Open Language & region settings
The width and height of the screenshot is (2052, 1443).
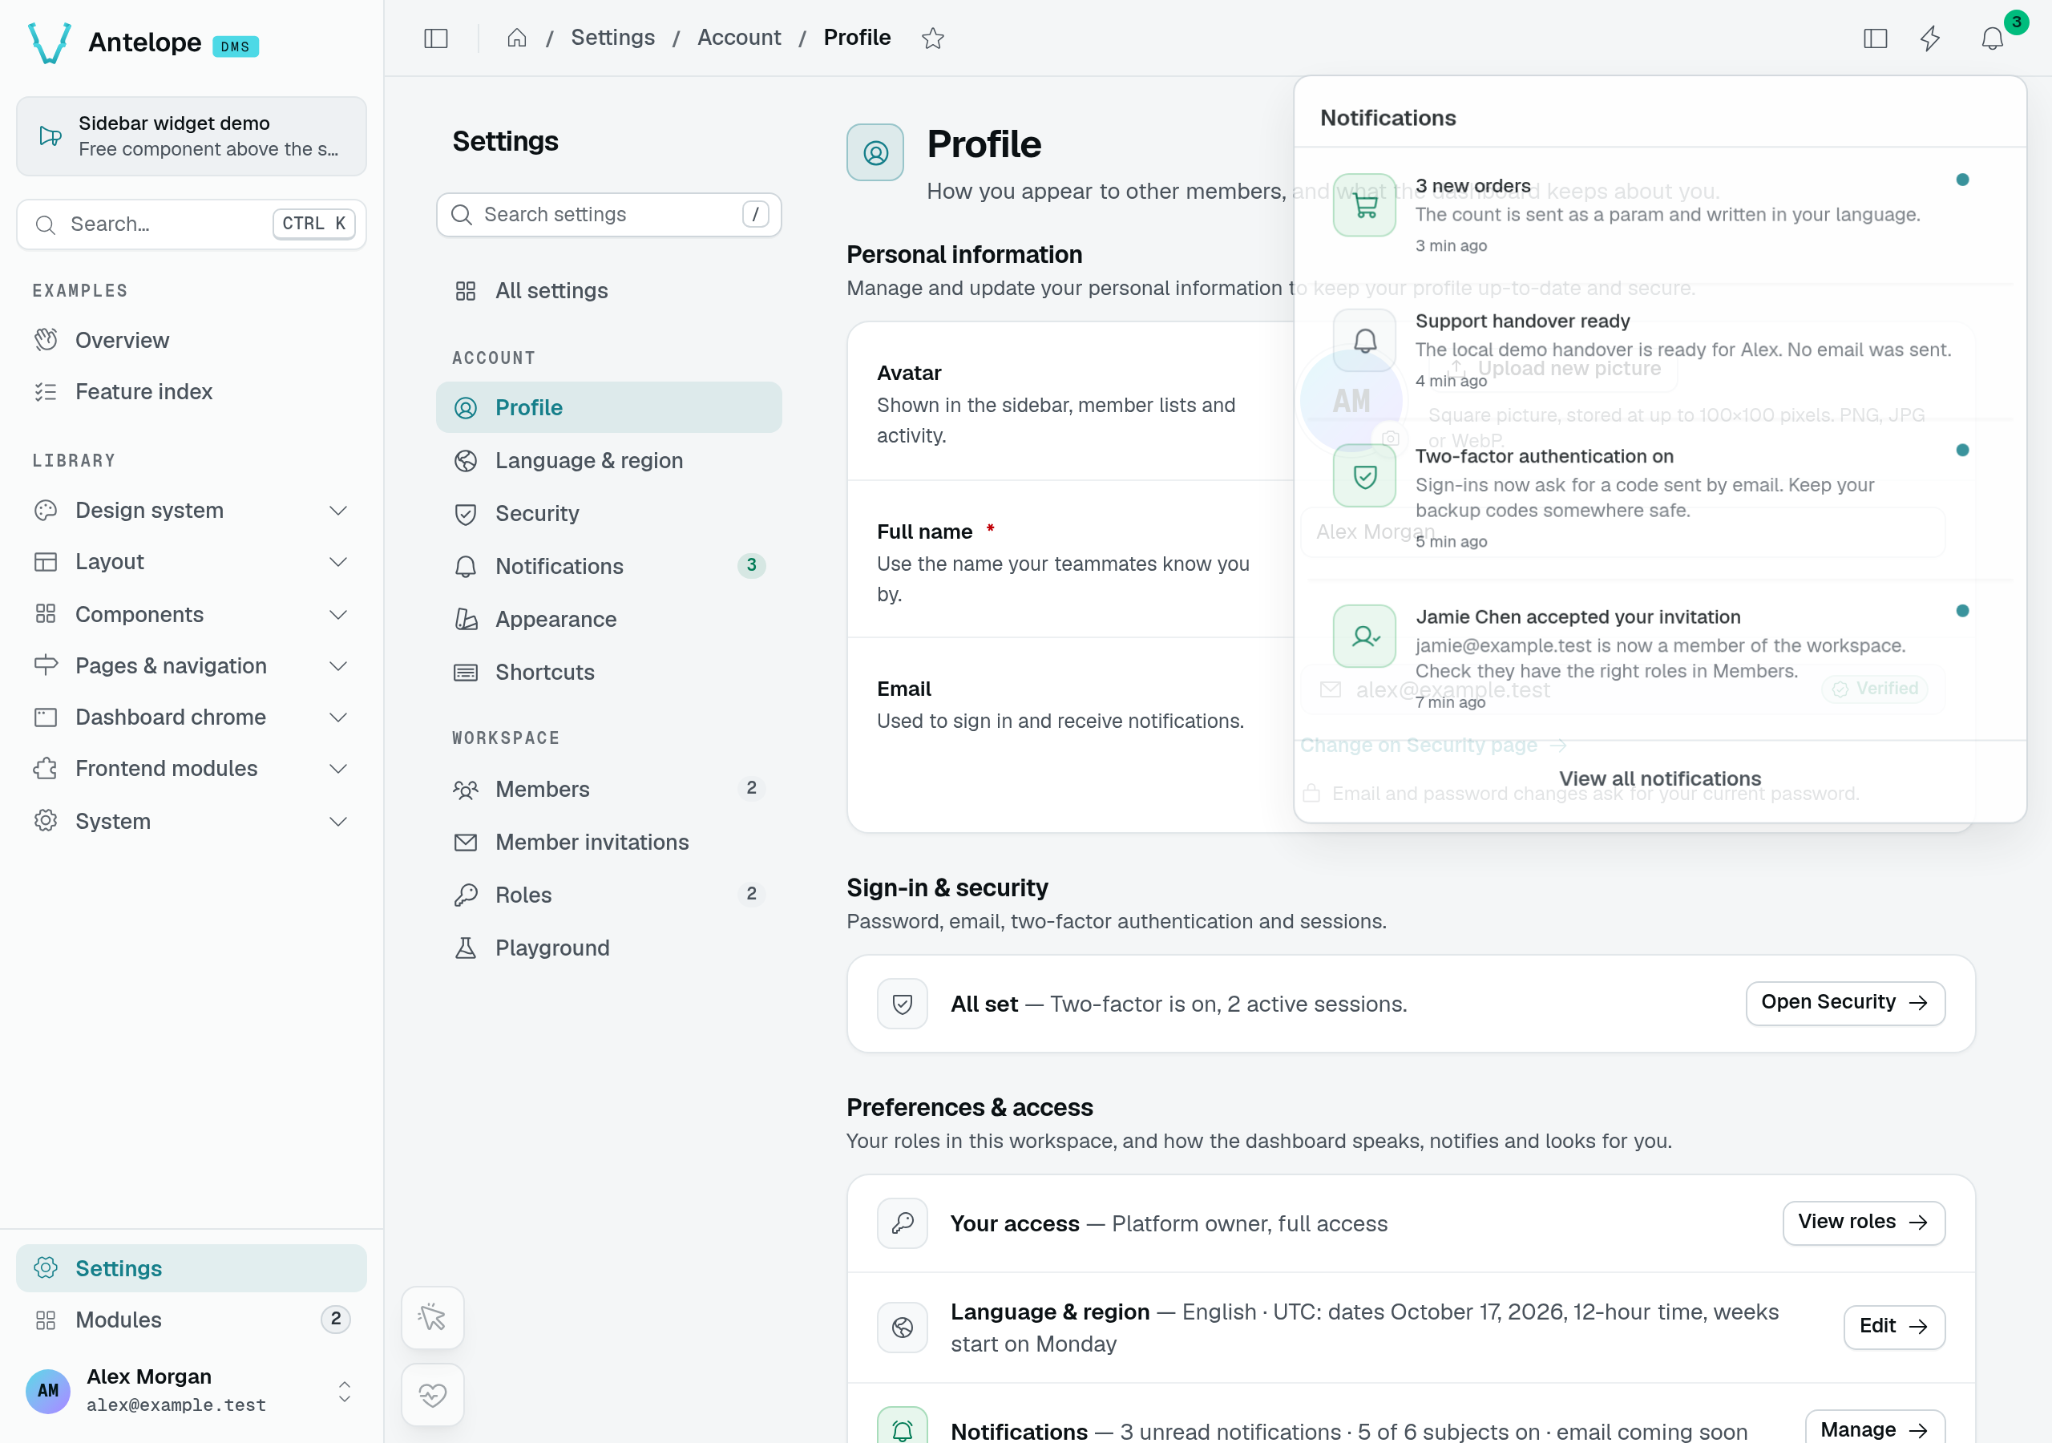click(x=608, y=460)
